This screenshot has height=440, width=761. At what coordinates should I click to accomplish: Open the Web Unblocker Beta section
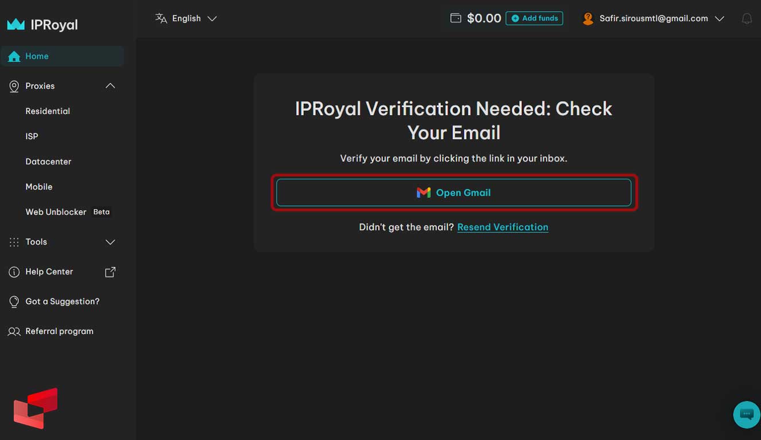pyautogui.click(x=55, y=211)
